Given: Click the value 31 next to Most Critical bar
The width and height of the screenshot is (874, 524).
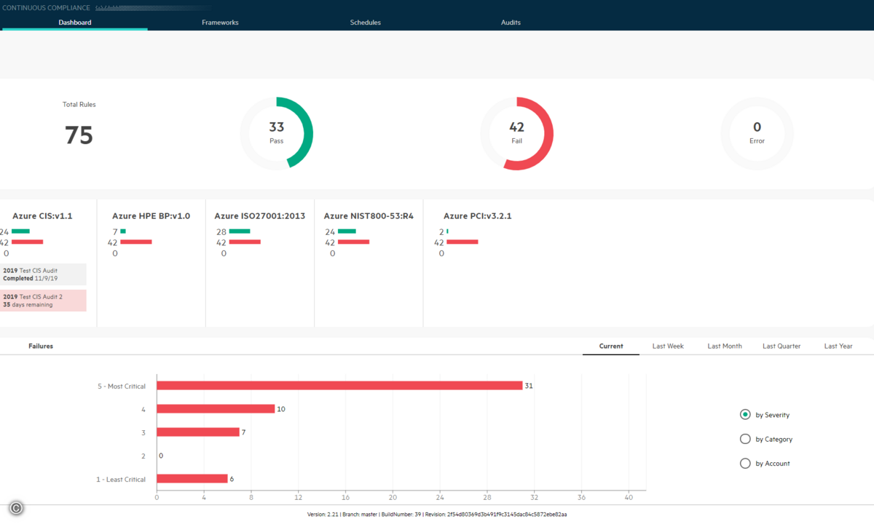Looking at the screenshot, I should [x=529, y=386].
